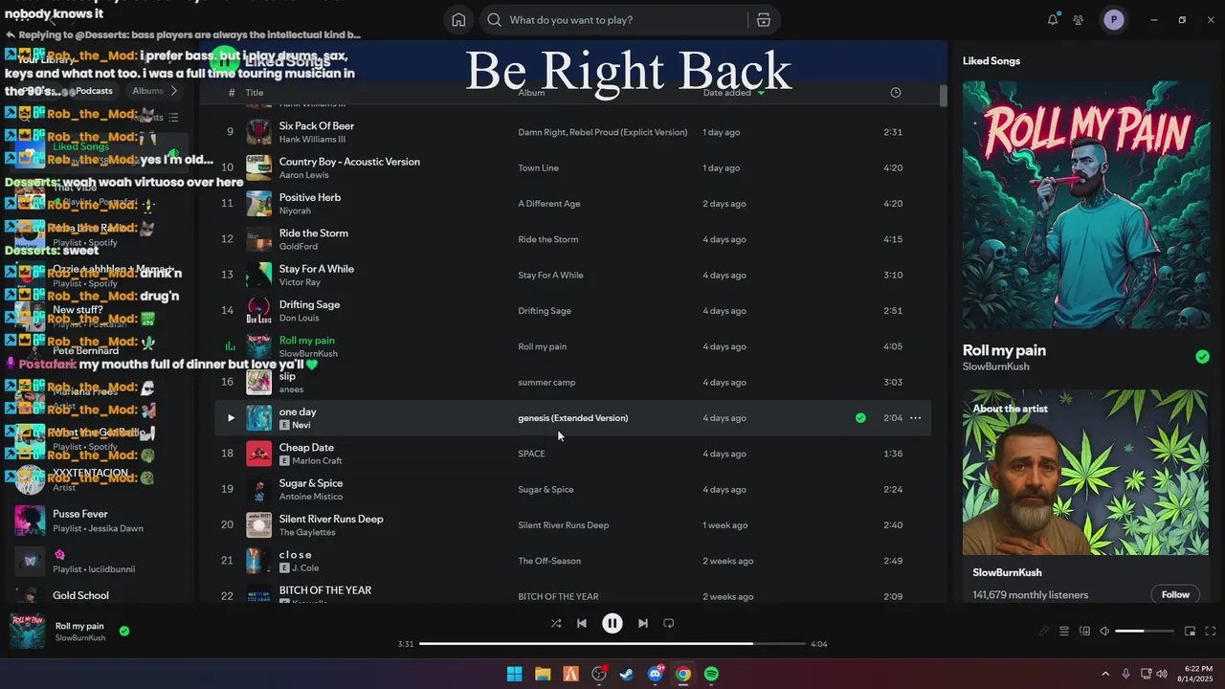Viewport: 1225px width, 689px height.
Task: Open SlowBurnKush artist name in Now Playing panel
Action: tap(996, 367)
